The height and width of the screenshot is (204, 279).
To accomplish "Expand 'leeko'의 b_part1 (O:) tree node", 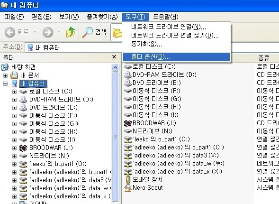I will tap(14, 164).
